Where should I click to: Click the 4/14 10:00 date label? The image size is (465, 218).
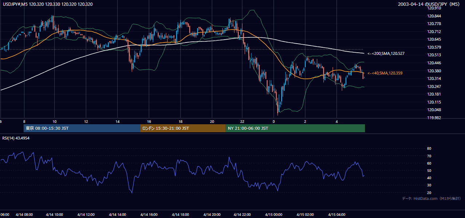pyautogui.click(x=55, y=214)
